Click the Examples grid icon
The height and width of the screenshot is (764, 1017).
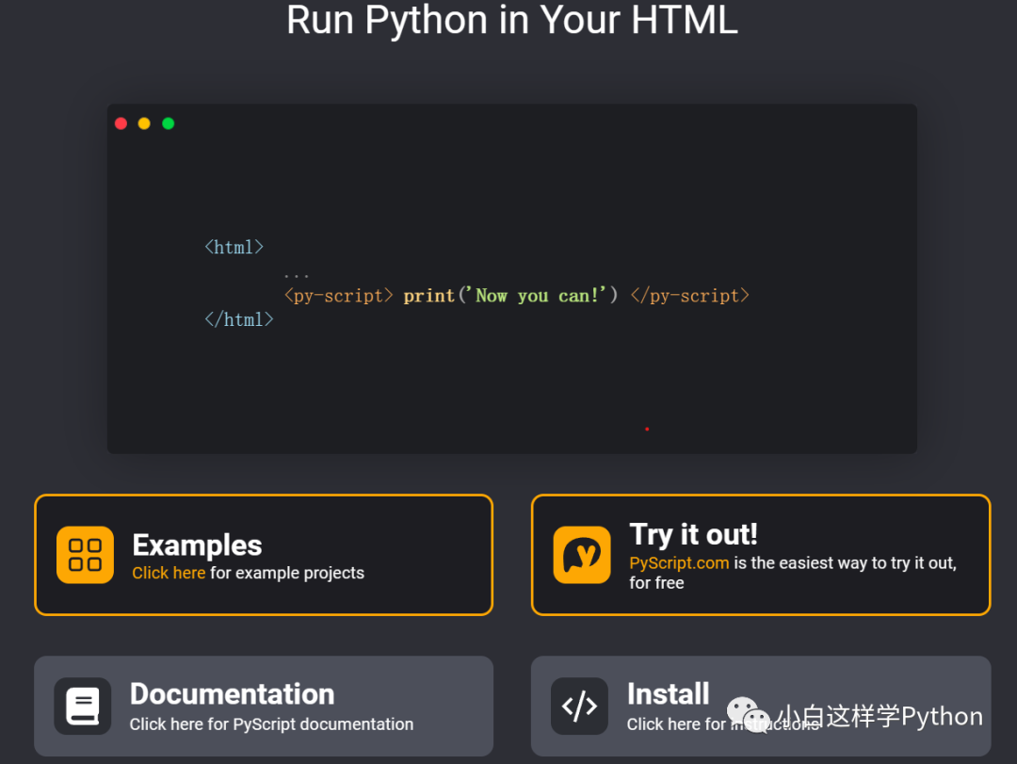point(85,555)
